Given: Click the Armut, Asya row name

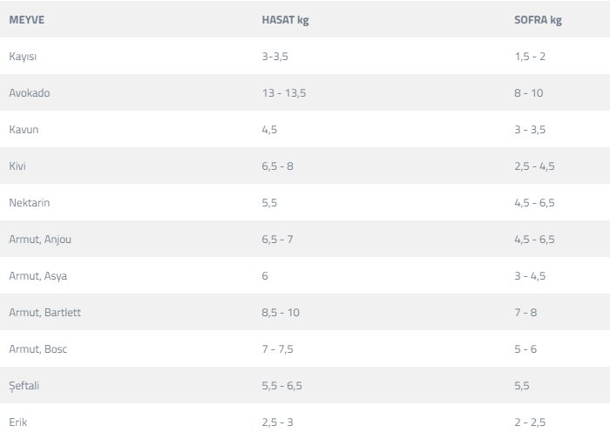Looking at the screenshot, I should (x=38, y=276).
